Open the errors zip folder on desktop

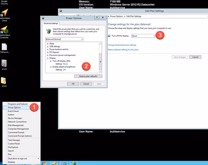point(4,82)
